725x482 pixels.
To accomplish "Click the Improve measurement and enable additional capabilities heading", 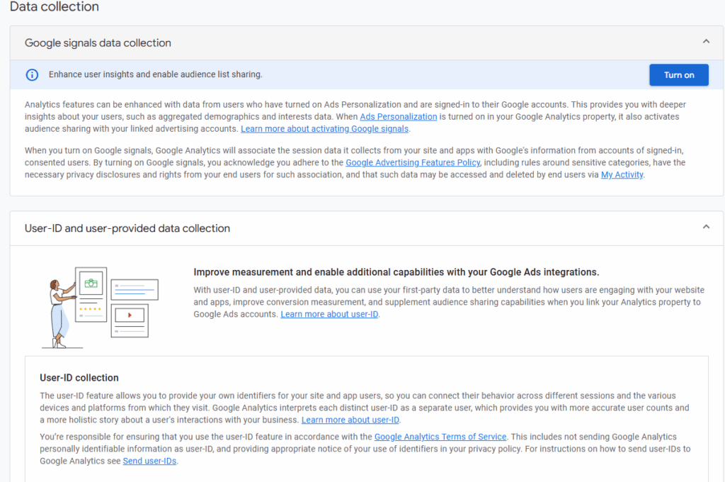I will click(396, 272).
